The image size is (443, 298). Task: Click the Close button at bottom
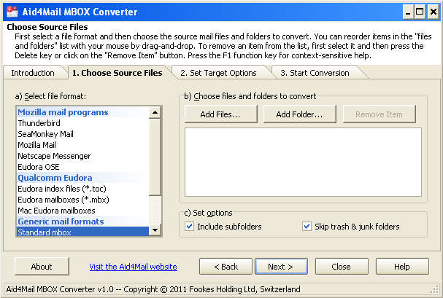[x=342, y=267]
